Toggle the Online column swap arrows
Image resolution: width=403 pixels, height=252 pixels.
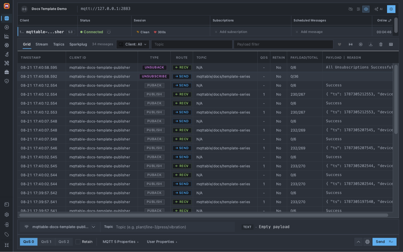coord(390,20)
